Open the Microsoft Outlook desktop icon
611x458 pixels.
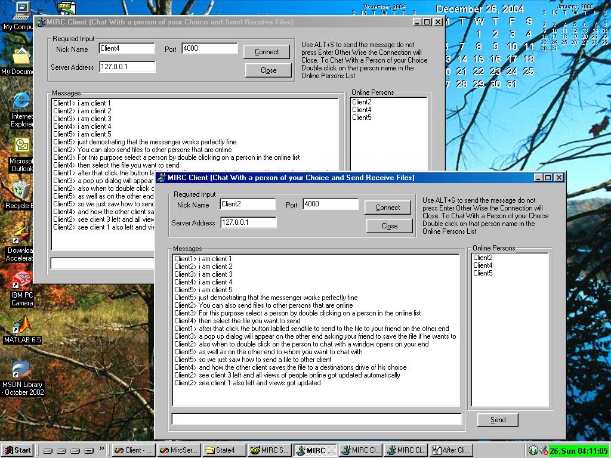(21, 147)
